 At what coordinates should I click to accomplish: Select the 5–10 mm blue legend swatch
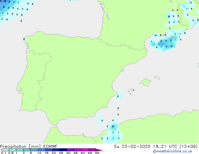(x=34, y=150)
